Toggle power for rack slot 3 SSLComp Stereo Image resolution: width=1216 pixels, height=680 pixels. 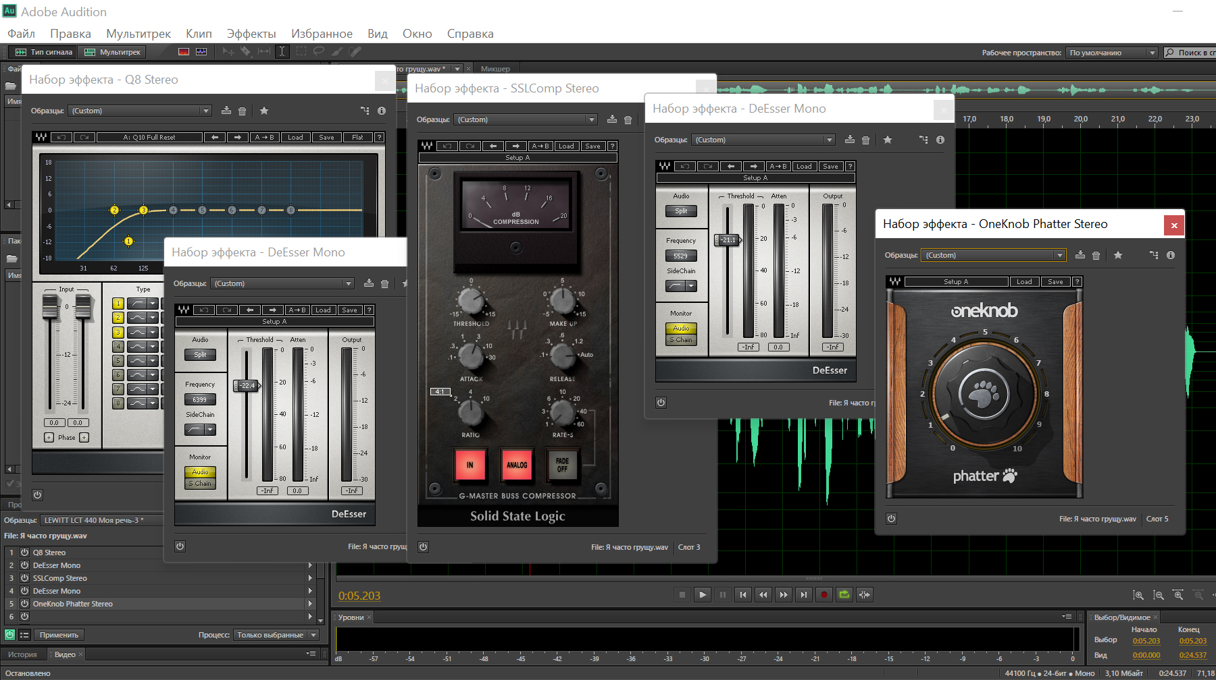pos(24,578)
